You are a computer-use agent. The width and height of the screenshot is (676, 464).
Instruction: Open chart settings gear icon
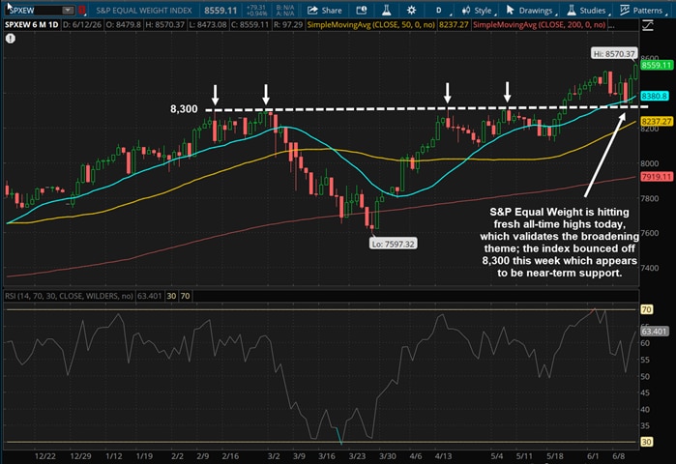tap(411, 11)
